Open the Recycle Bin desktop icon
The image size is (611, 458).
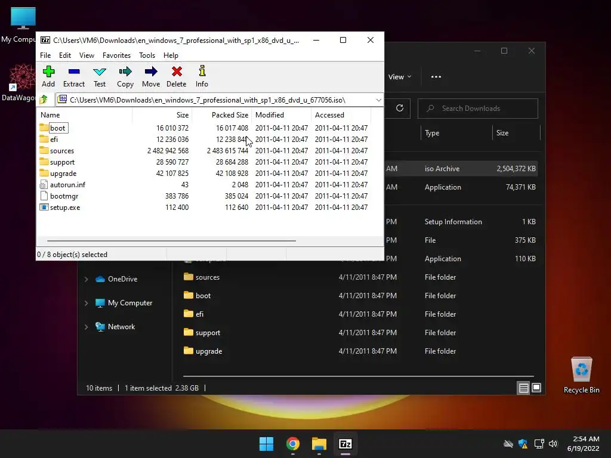point(581,375)
